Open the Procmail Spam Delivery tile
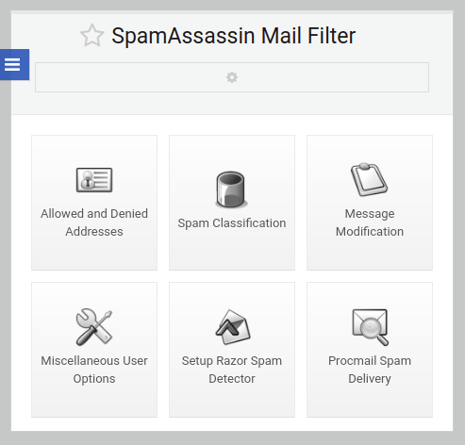 [370, 350]
